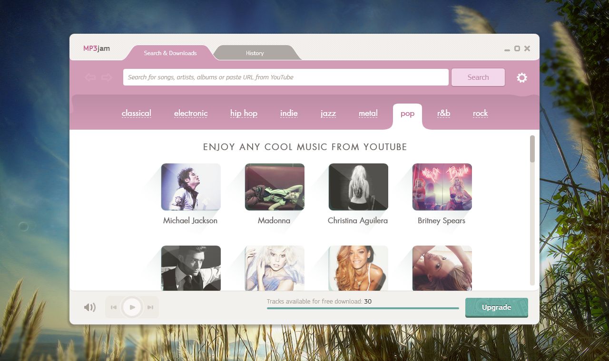Choose the classical genre

(x=137, y=113)
